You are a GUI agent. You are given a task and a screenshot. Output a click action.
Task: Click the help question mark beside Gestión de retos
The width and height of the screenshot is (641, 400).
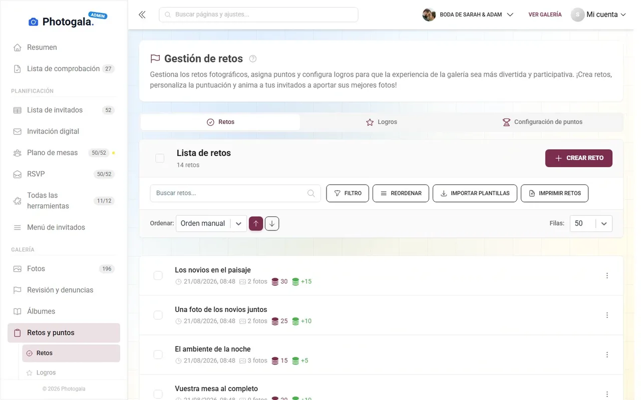tap(253, 59)
